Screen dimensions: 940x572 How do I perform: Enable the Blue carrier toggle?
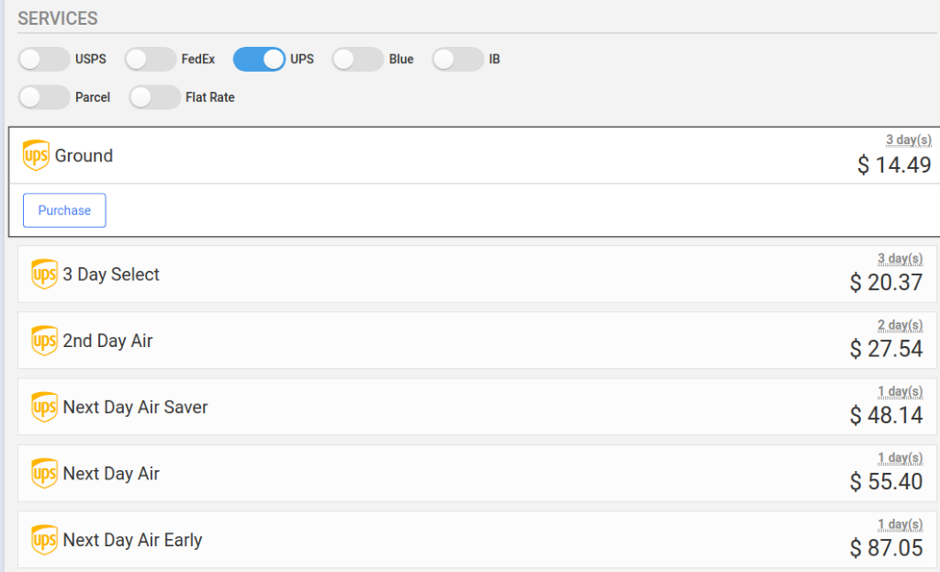(x=357, y=59)
